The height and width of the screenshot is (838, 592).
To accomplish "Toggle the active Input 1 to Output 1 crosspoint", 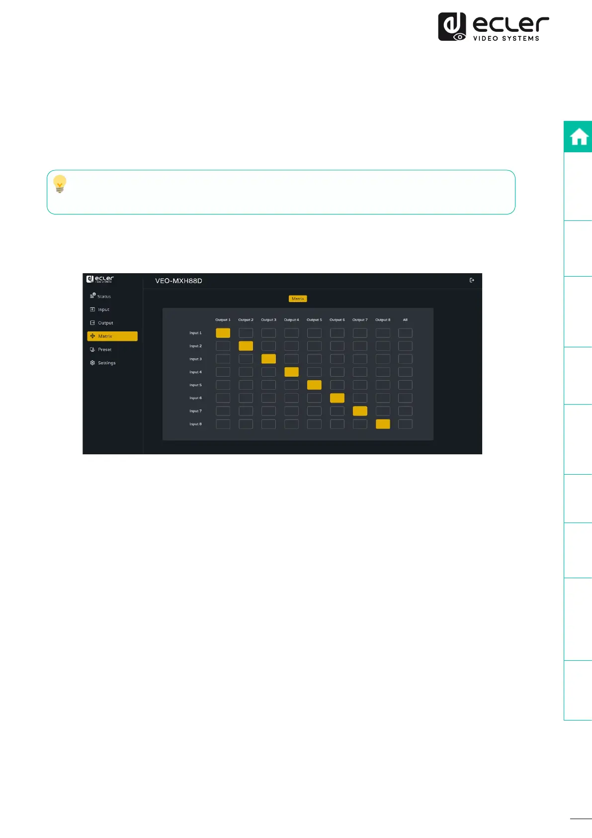I will (223, 333).
